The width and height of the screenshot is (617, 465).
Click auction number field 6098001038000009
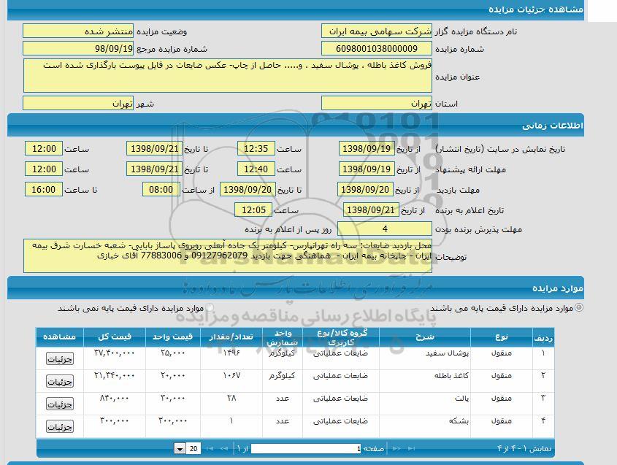[x=377, y=49]
